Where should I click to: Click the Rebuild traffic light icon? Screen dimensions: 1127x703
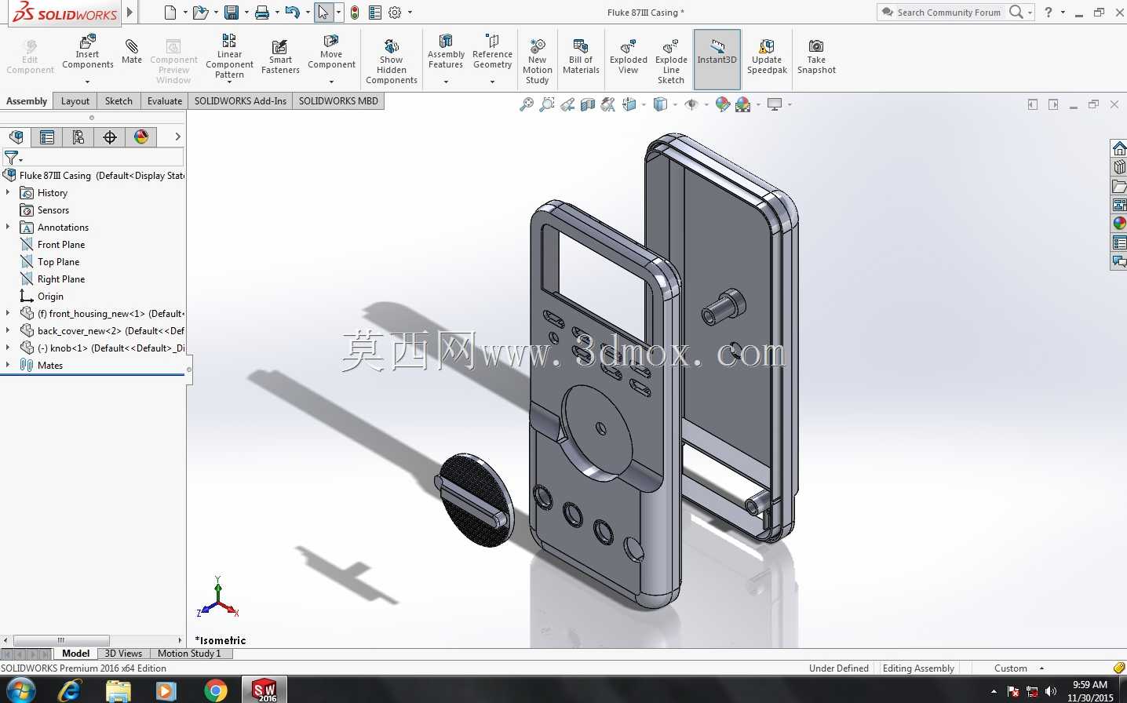[355, 13]
